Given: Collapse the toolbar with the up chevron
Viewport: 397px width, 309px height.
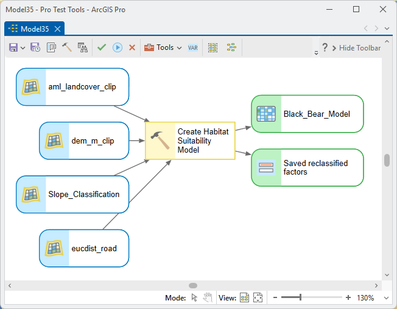Looking at the screenshot, I should pos(387,41).
